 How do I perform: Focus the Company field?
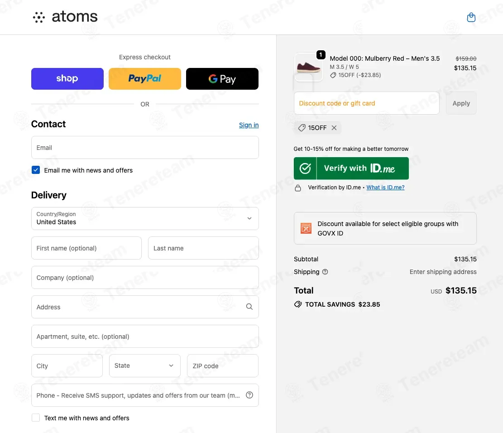145,277
